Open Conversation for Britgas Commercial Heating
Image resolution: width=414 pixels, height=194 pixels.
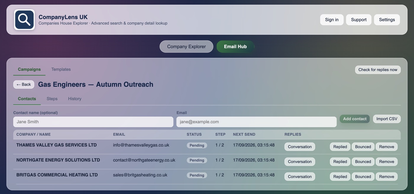(300, 177)
